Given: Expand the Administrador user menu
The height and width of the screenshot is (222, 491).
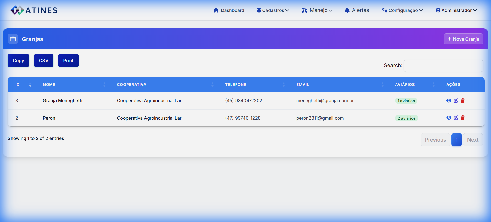Looking at the screenshot, I should [456, 10].
